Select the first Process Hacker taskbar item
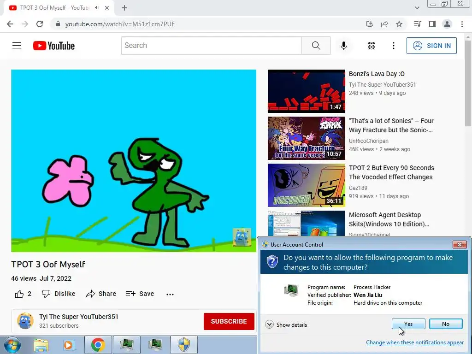The width and height of the screenshot is (472, 354). [x=126, y=345]
